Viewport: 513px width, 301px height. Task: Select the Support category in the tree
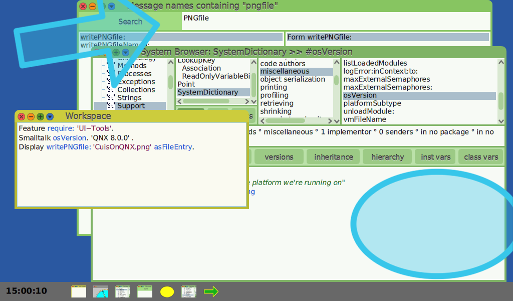click(x=131, y=106)
